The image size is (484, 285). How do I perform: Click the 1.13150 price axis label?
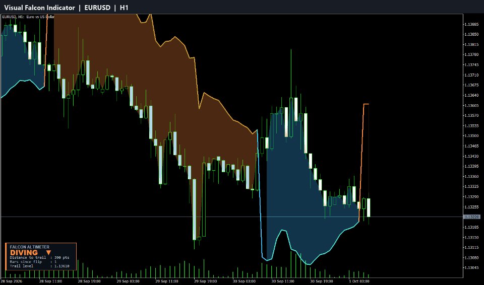click(471, 238)
